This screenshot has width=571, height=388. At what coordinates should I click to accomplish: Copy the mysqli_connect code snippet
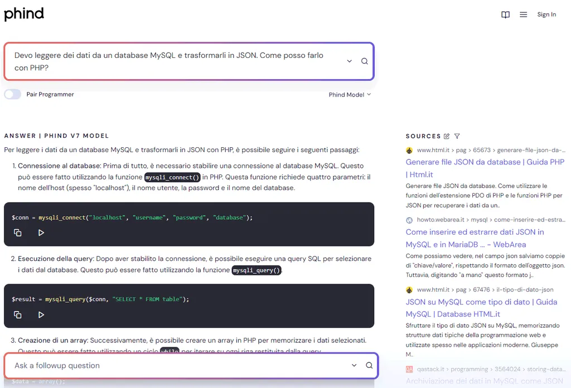(17, 232)
